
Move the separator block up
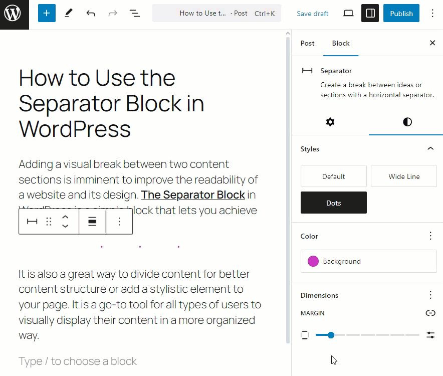(65, 218)
